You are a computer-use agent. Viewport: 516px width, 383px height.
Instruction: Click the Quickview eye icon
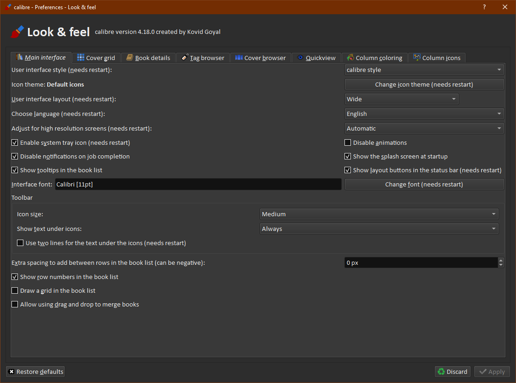click(300, 58)
